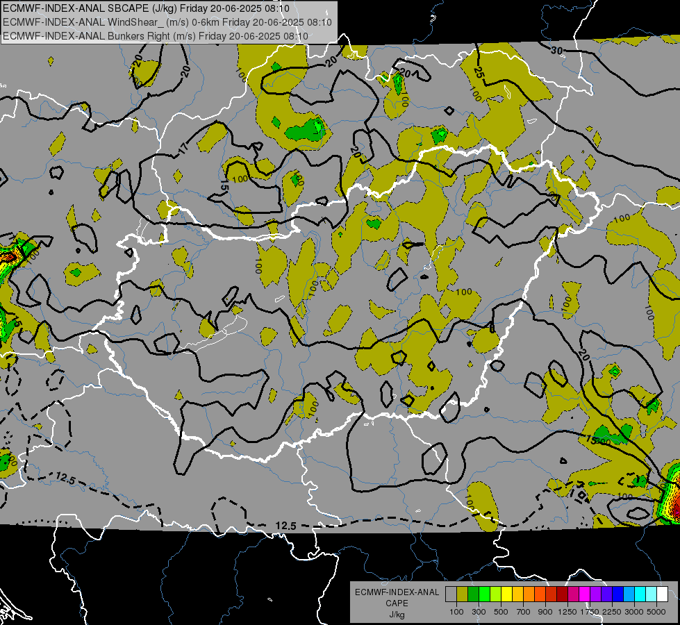Select the white legend swatch above 5000
The height and width of the screenshot is (625, 680).
[662, 594]
